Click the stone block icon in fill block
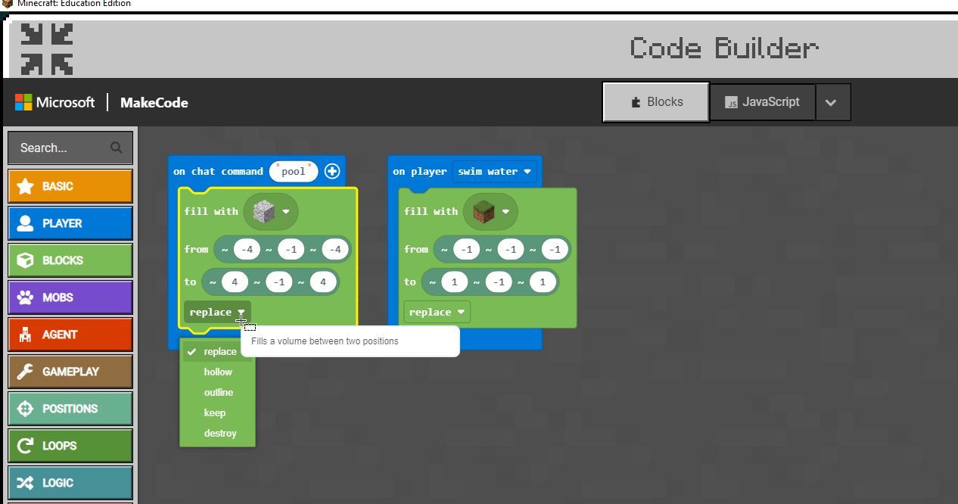 [x=263, y=211]
